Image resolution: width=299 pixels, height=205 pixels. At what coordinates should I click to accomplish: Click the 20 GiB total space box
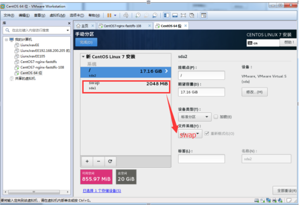point(126,176)
